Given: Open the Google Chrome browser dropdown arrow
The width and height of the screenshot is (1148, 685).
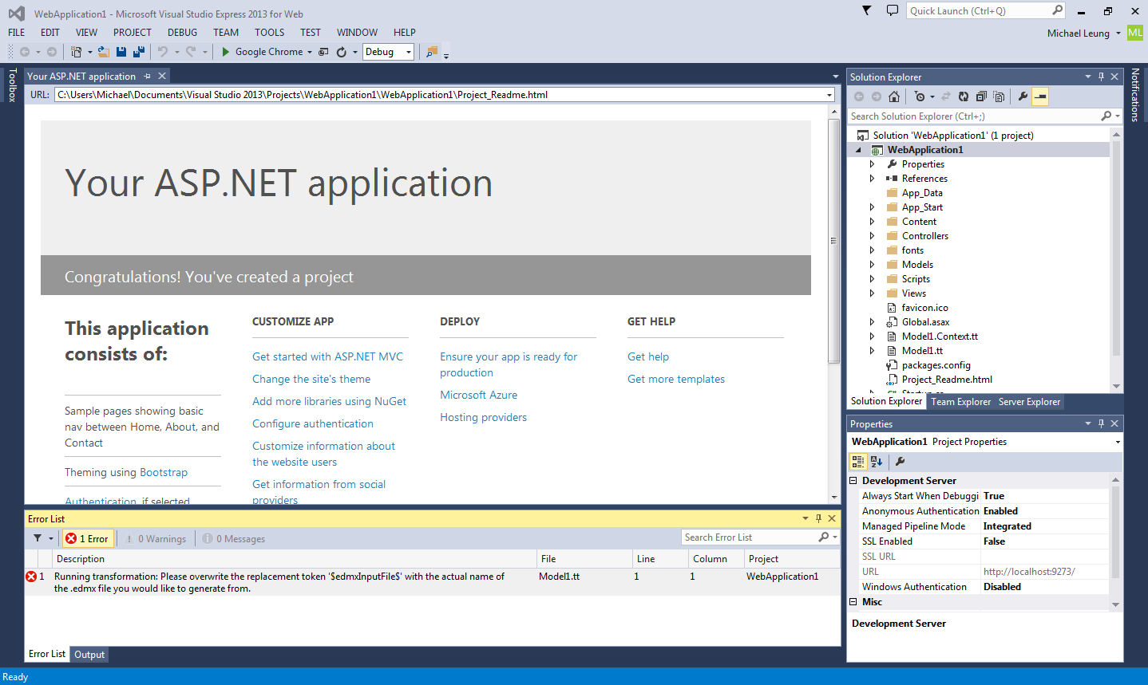Looking at the screenshot, I should tap(310, 52).
